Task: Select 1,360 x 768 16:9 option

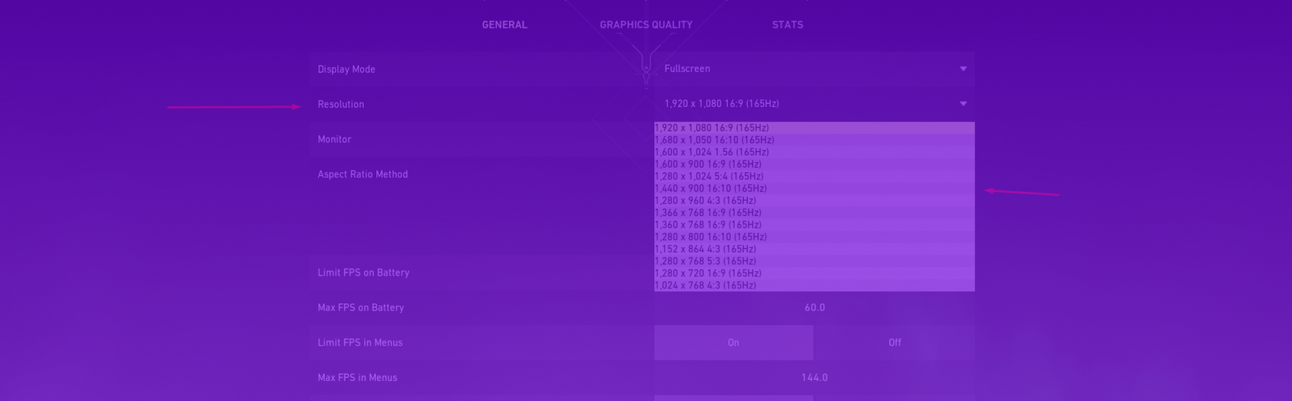Action: tap(814, 225)
